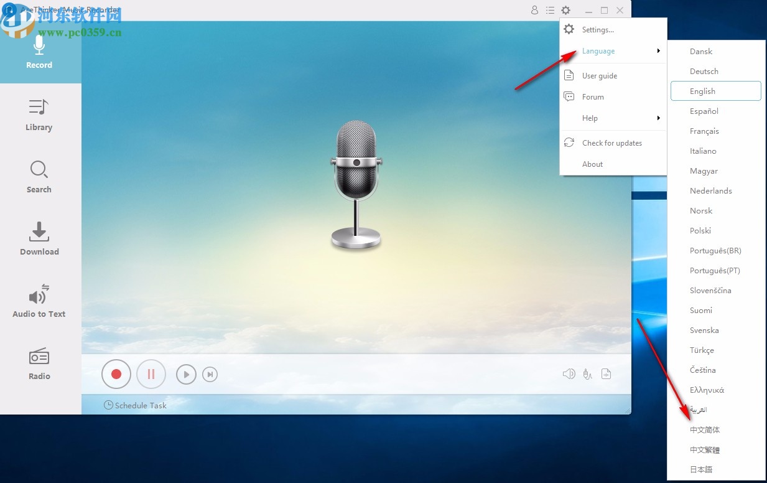This screenshot has height=483, width=767.
Task: Close the Music Recorder window
Action: [x=620, y=11]
